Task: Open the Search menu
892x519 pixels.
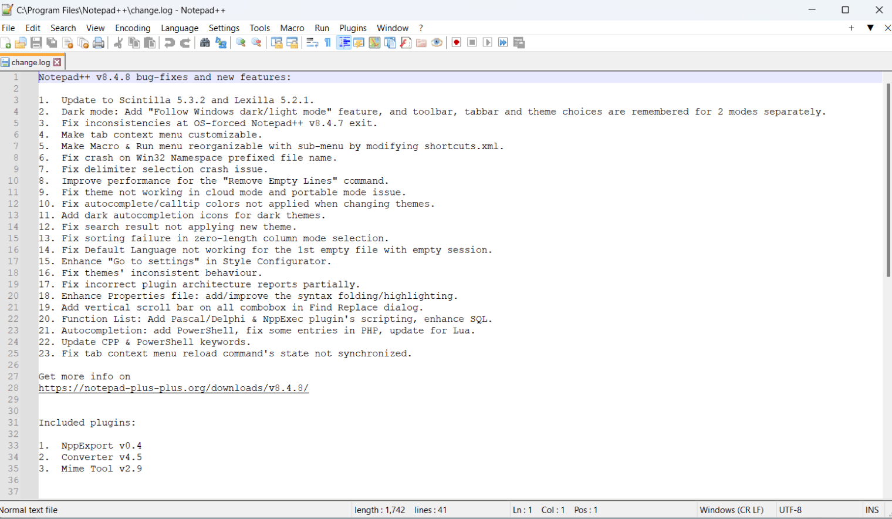Action: (63, 28)
